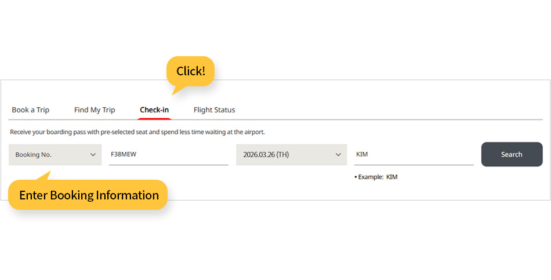
Task: Select the Check-in tab
Action: point(154,110)
